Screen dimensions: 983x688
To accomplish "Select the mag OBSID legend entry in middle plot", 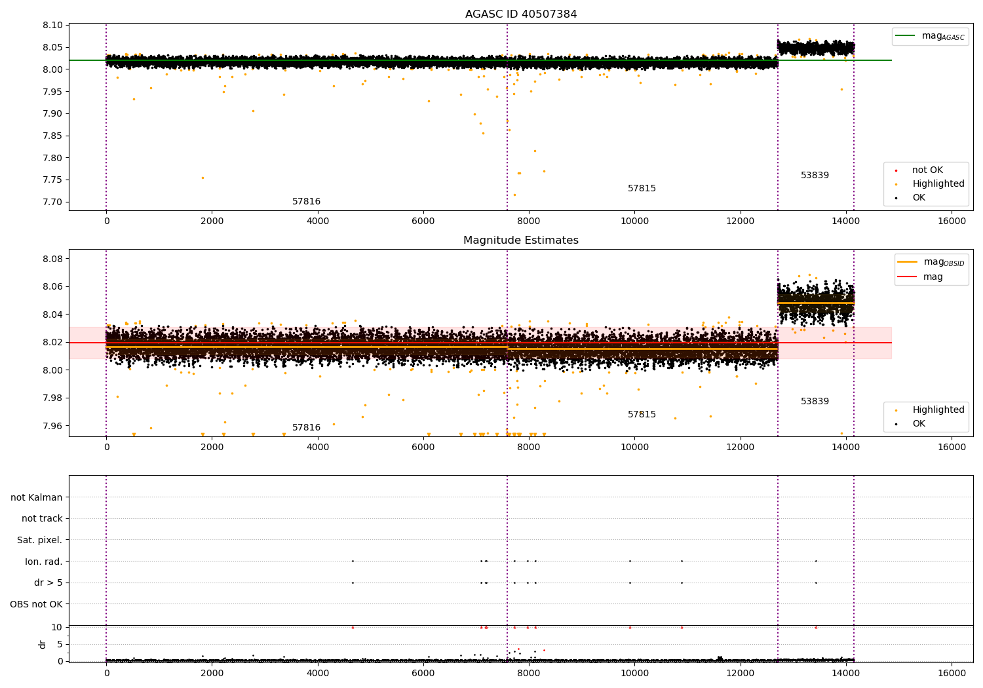I will point(931,262).
